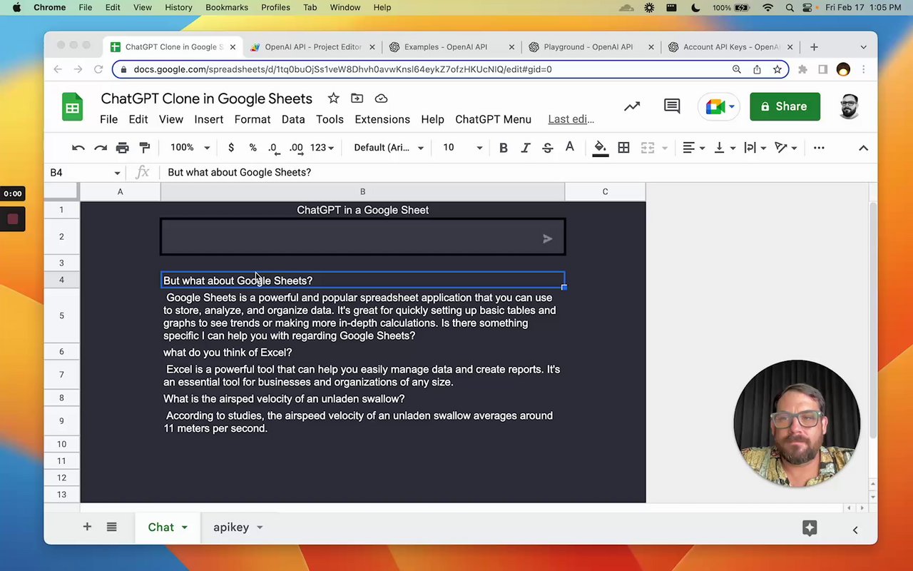
Task: Select column C header
Action: pyautogui.click(x=605, y=192)
